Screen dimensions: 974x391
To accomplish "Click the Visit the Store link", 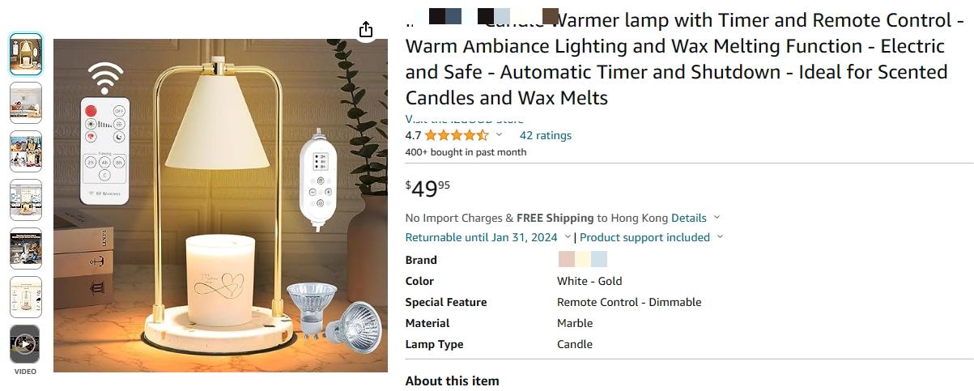I will (465, 119).
